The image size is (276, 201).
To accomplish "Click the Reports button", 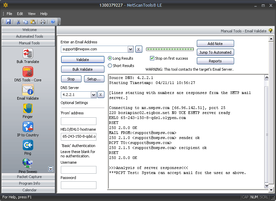I will pos(215,61).
